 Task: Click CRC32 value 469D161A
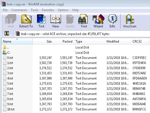click(x=139, y=83)
